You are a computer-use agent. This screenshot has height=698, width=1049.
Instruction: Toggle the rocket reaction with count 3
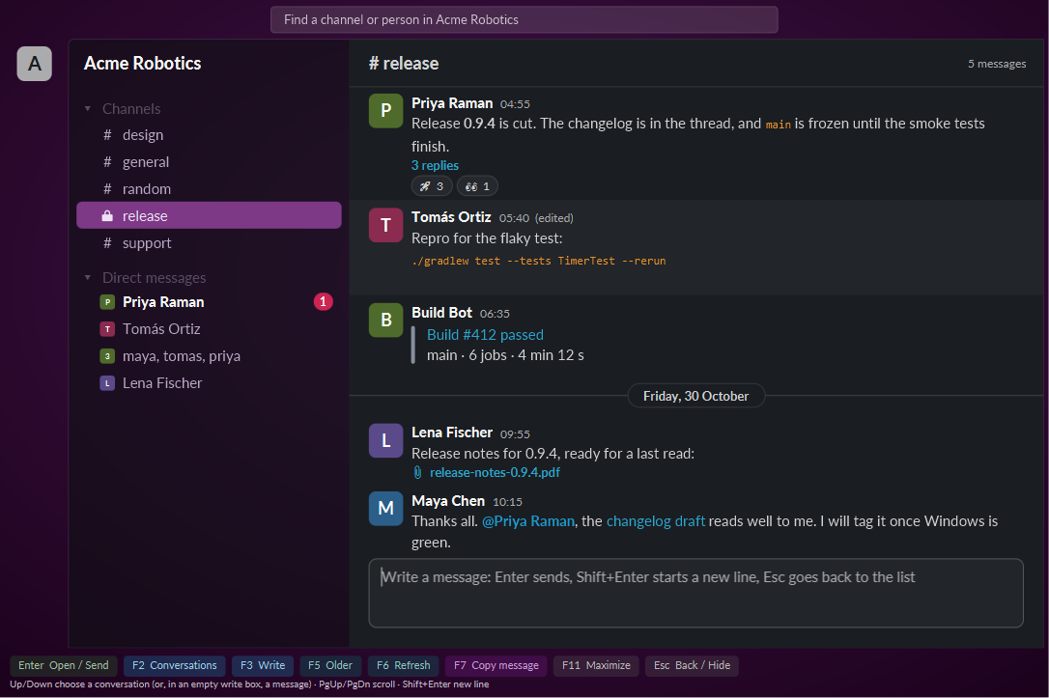coord(432,186)
